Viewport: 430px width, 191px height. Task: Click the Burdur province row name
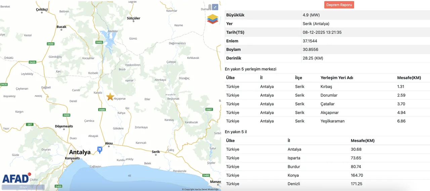tap(294, 166)
